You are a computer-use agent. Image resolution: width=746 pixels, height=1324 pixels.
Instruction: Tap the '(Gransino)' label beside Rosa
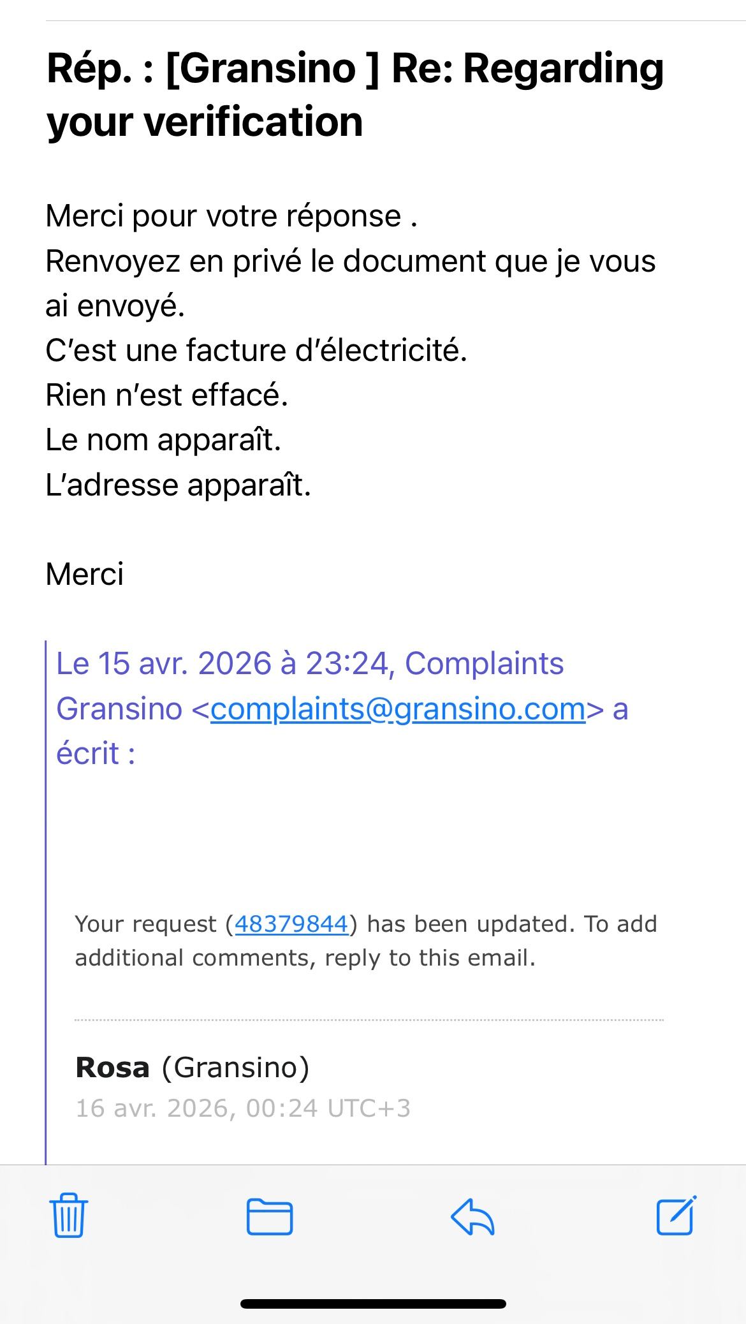coord(235,1067)
